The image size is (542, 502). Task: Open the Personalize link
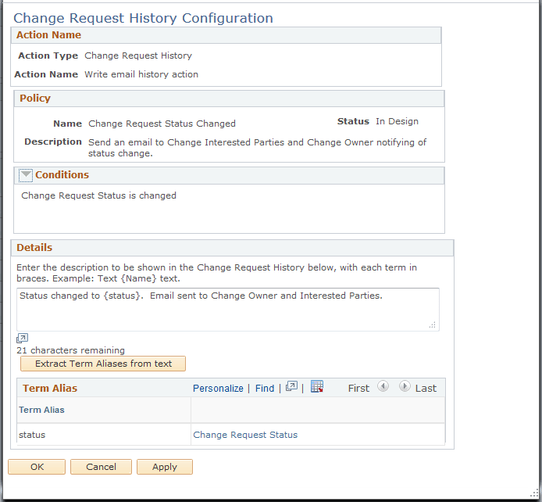tap(218, 388)
